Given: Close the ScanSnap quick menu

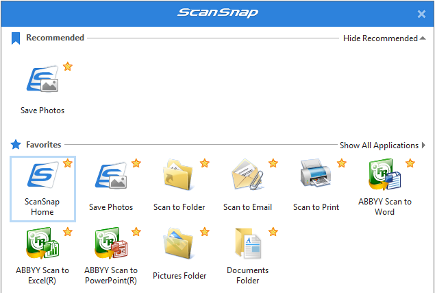Looking at the screenshot, I should click(421, 14).
